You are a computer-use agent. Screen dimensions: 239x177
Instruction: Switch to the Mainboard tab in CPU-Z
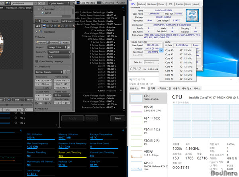click(x=151, y=4)
